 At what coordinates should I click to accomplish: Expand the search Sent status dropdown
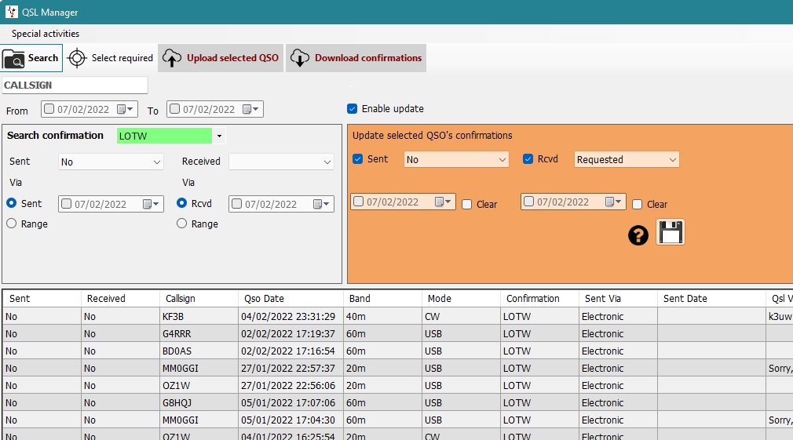pos(157,162)
